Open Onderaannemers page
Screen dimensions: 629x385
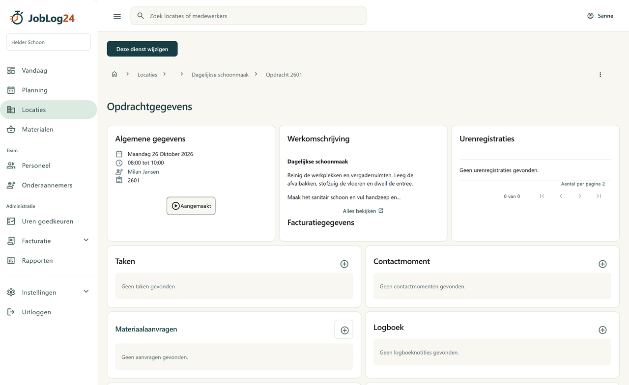click(49, 185)
